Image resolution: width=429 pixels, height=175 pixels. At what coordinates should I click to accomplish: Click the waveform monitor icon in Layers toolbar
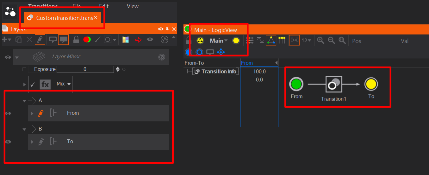point(164,40)
